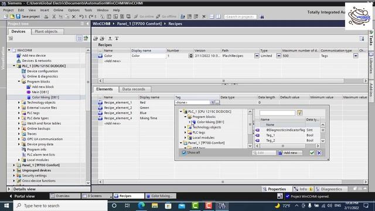Click the export recipe down-arrow icon

pos(117,39)
